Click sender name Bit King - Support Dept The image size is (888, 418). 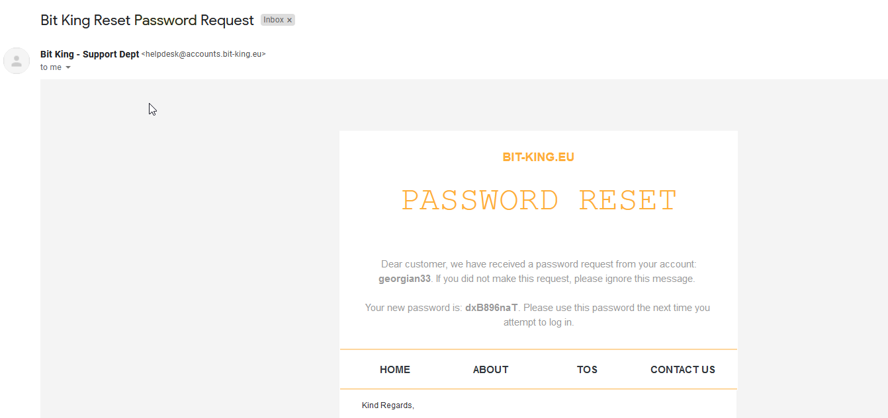click(x=90, y=54)
